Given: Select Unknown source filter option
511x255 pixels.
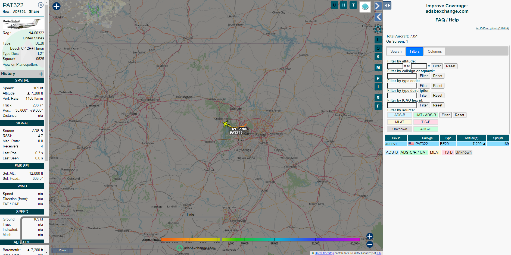Looking at the screenshot, I should (400, 129).
